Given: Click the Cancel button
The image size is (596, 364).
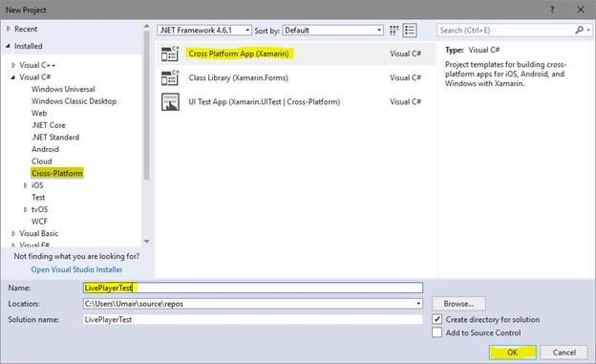Looking at the screenshot, I should [564, 353].
